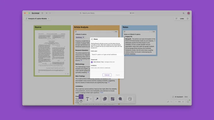Open the Analysis of Lepton Models board menu
This screenshot has width=214, height=120.
click(38, 18)
